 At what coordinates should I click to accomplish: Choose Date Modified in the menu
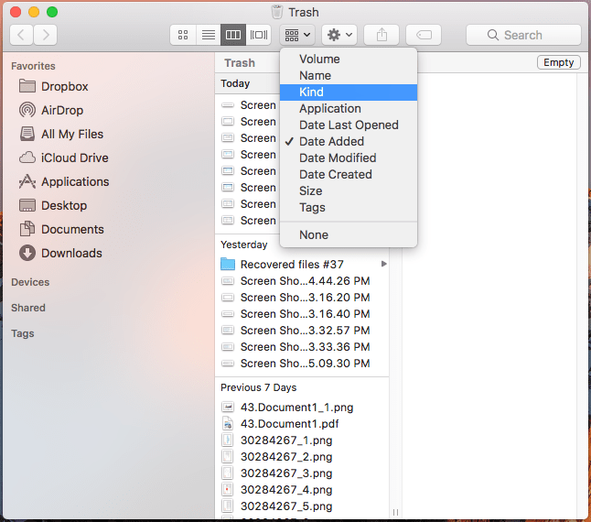(x=349, y=158)
